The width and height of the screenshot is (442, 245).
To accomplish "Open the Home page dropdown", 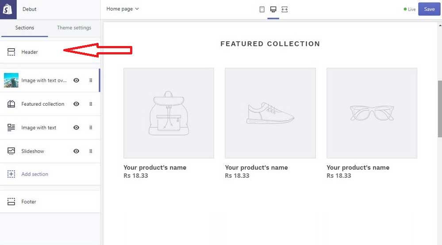I will click(123, 9).
